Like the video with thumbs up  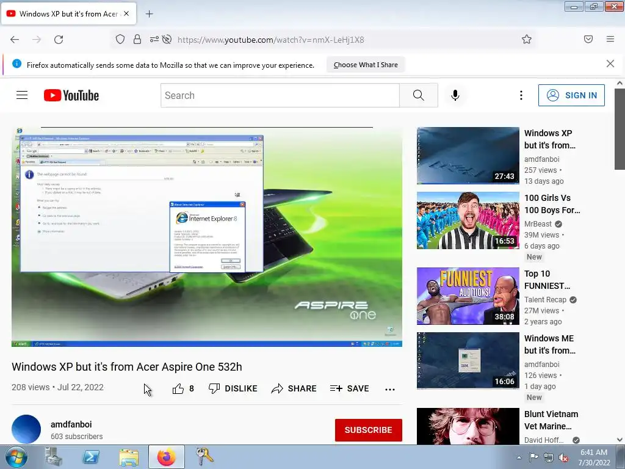(x=183, y=388)
